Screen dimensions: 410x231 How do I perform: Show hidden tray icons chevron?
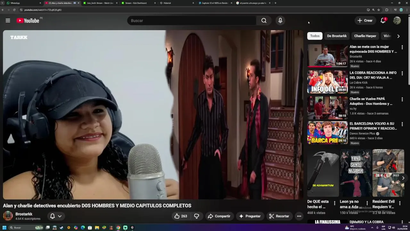[x=372, y=227]
